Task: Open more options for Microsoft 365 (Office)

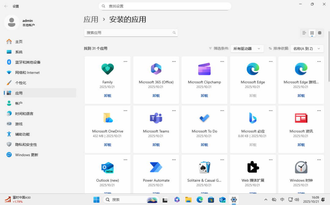Action: click(174, 62)
